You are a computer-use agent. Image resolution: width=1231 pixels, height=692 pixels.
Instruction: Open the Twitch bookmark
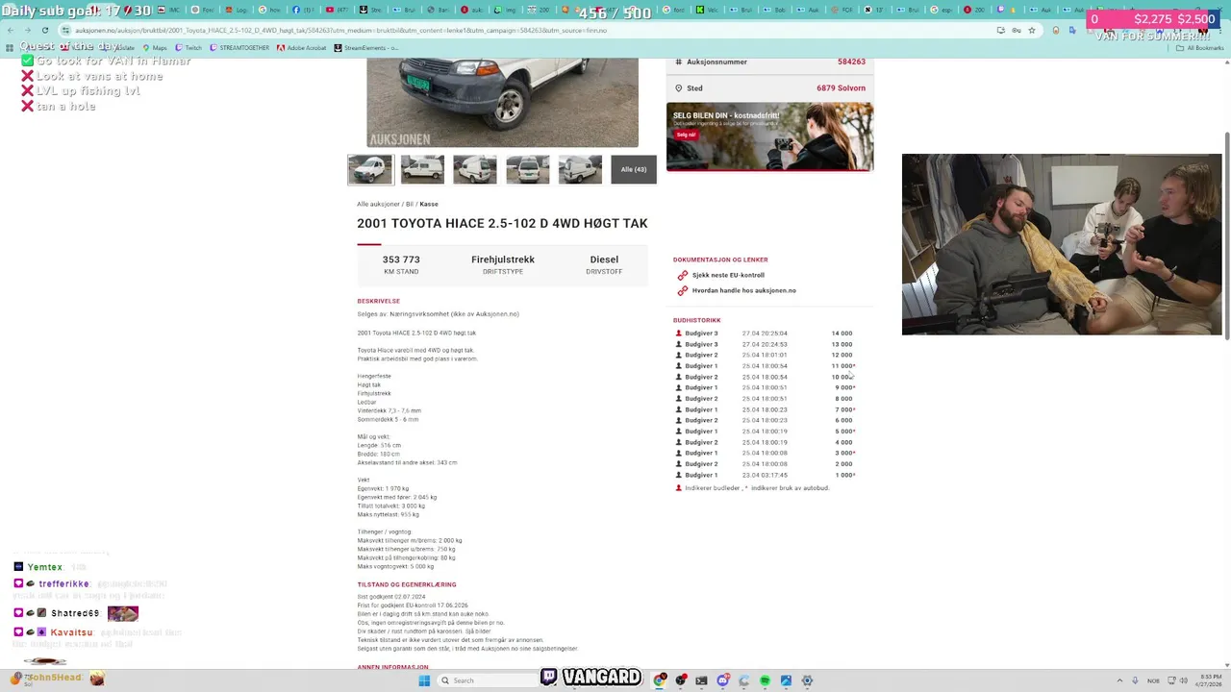189,47
